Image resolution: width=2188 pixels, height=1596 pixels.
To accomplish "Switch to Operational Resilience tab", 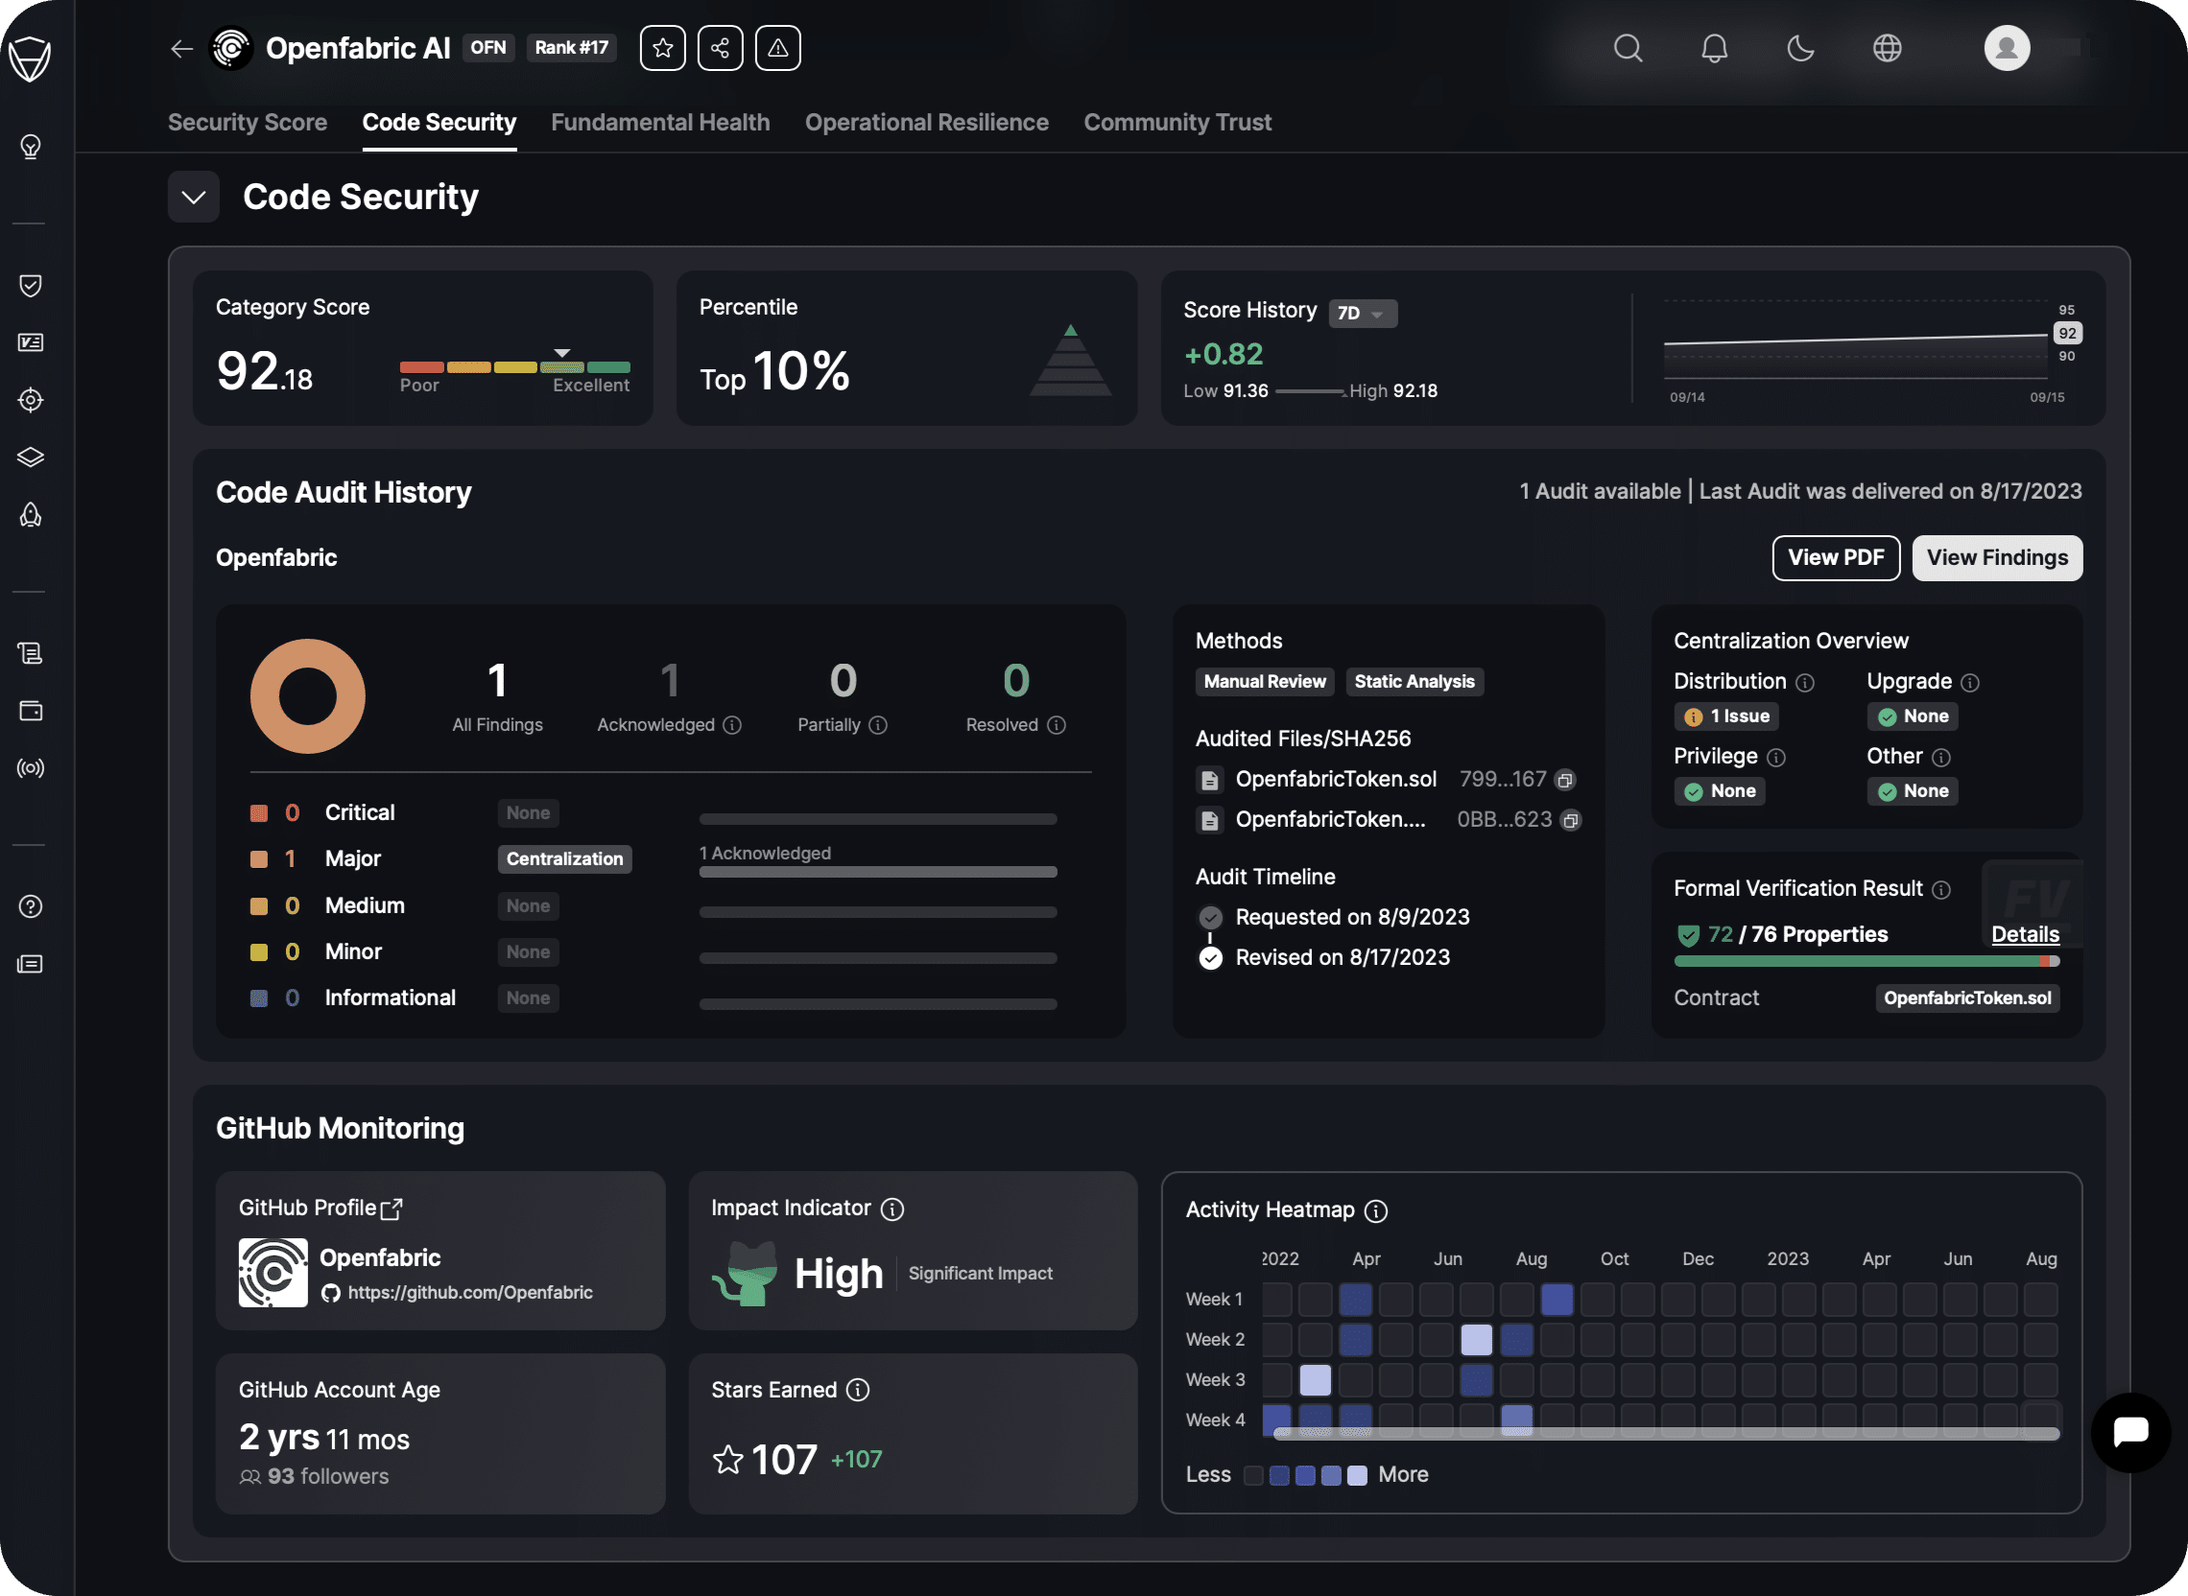I will click(927, 123).
